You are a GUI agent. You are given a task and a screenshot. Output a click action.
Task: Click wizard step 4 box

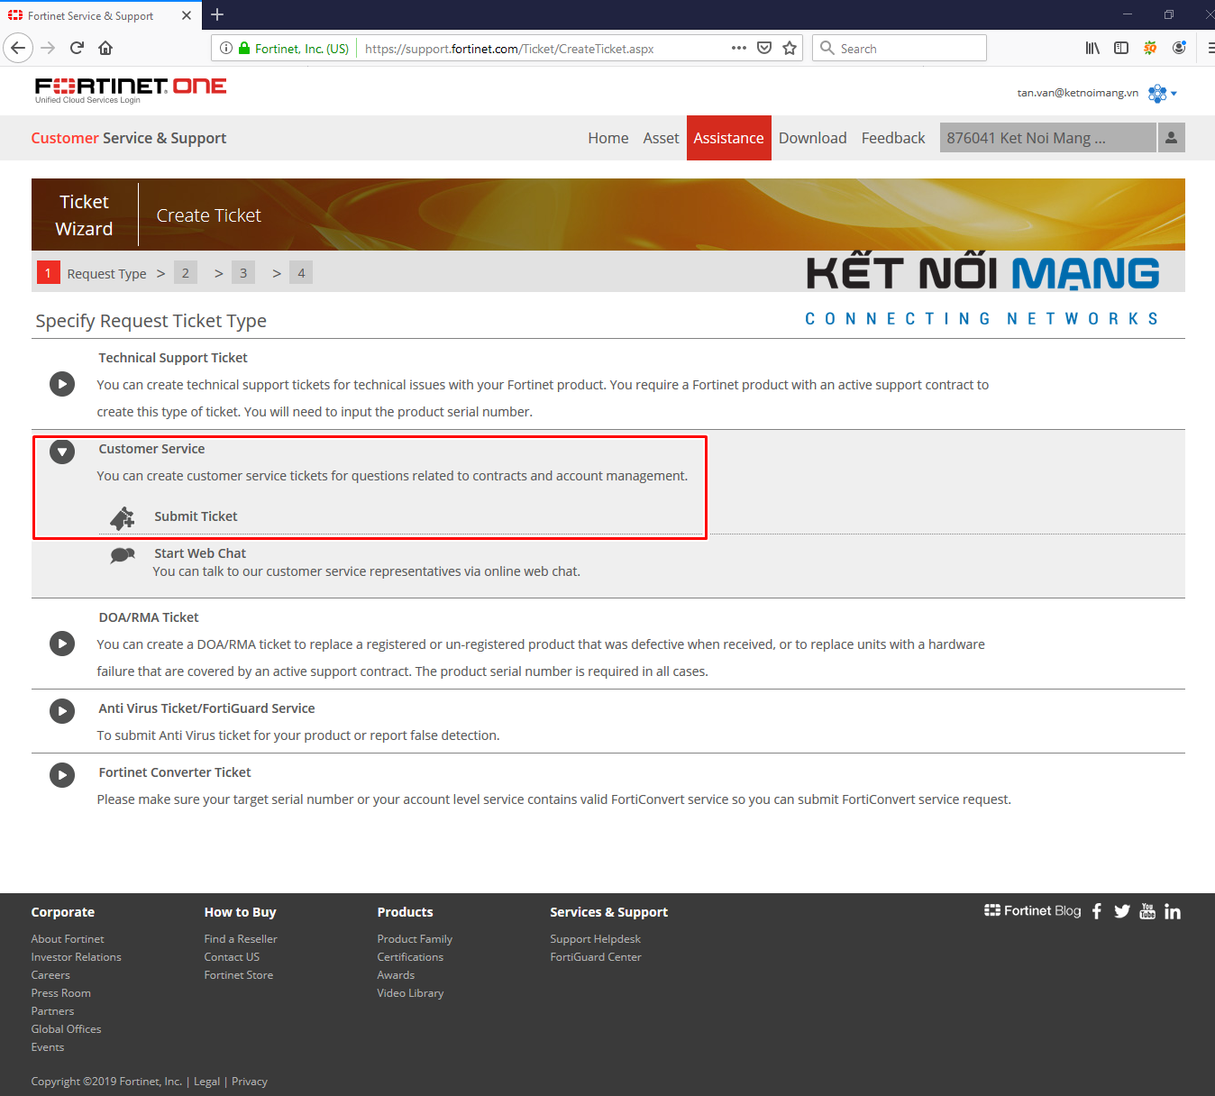coord(301,273)
